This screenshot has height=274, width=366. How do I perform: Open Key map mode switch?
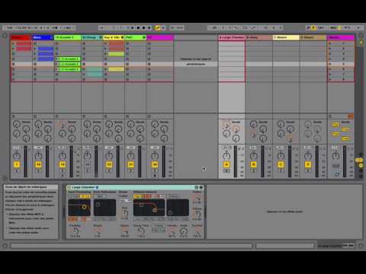pyautogui.click(x=321, y=27)
